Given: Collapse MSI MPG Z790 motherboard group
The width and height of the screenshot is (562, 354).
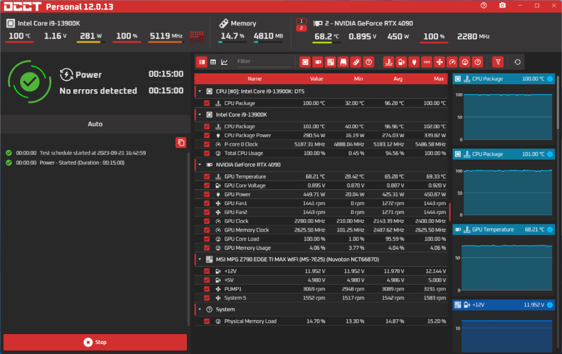Looking at the screenshot, I should [200, 259].
